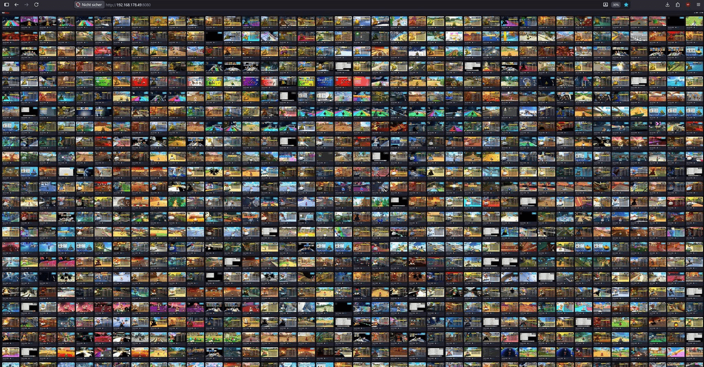Focus the address bar showing 192.168.178.49:8080
Image resolution: width=704 pixels, height=367 pixels.
click(352, 4)
